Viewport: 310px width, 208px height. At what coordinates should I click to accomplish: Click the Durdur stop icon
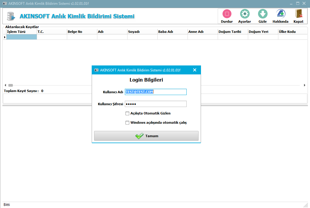tap(227, 14)
